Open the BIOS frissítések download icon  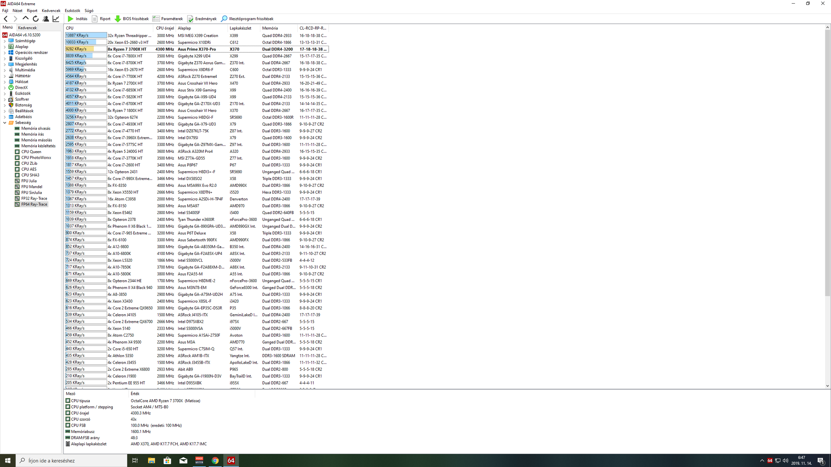(118, 19)
